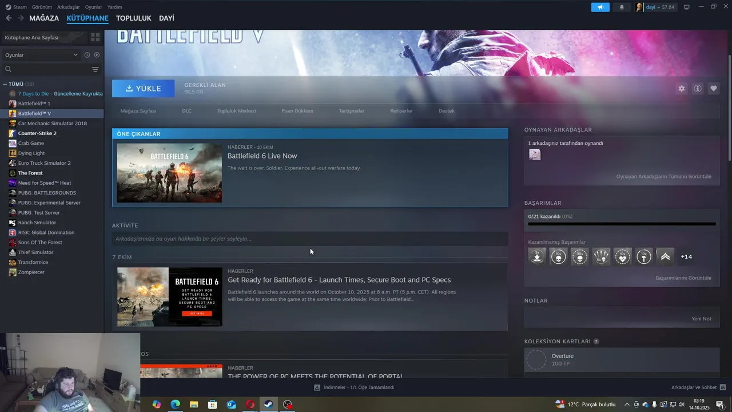The image size is (732, 412).
Task: Open game settings gear icon
Action: (x=682, y=89)
